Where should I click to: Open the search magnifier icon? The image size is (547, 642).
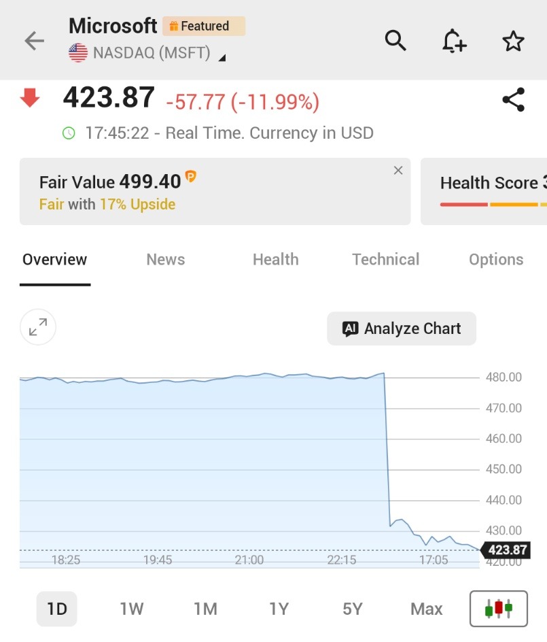pos(395,41)
